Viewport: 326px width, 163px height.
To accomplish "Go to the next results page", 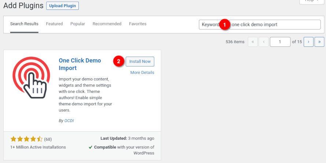I will click(x=308, y=42).
